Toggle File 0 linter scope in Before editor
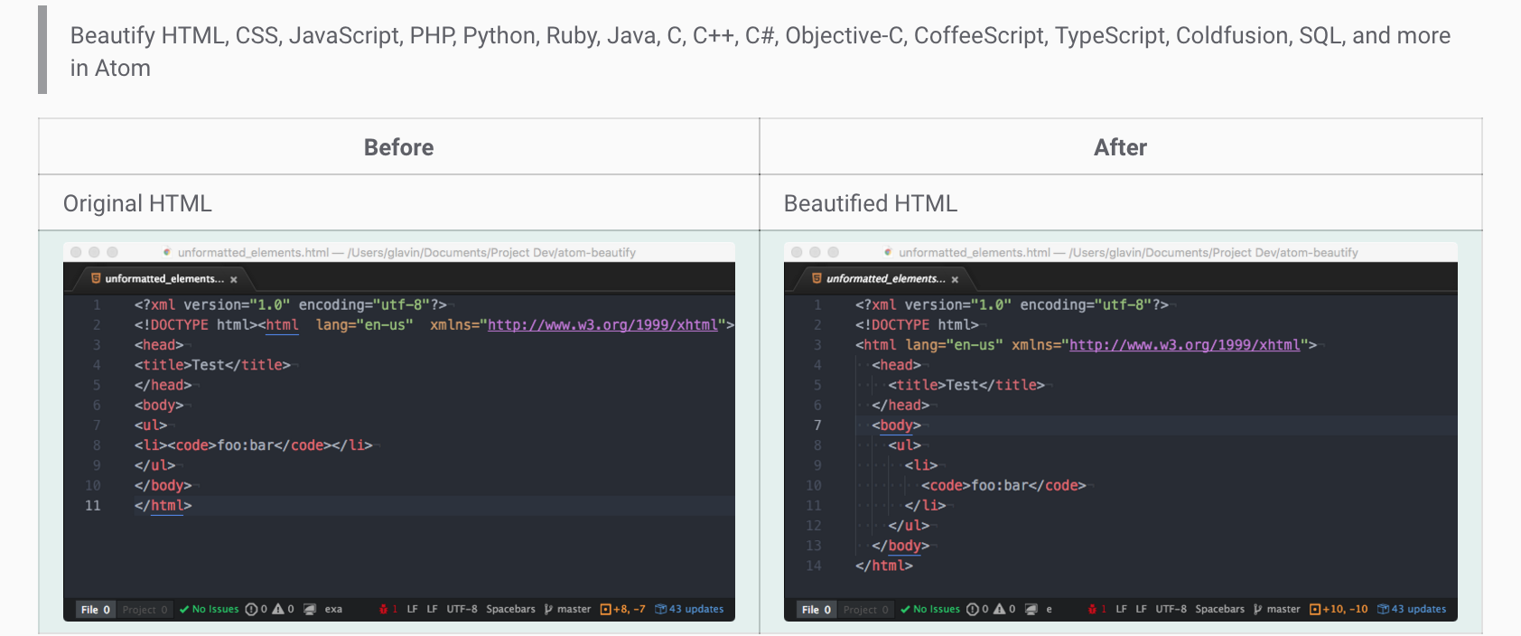 (95, 609)
